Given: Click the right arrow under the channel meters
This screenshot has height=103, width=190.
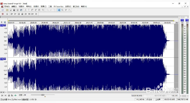Looking at the screenshot, I should (x=188, y=96).
